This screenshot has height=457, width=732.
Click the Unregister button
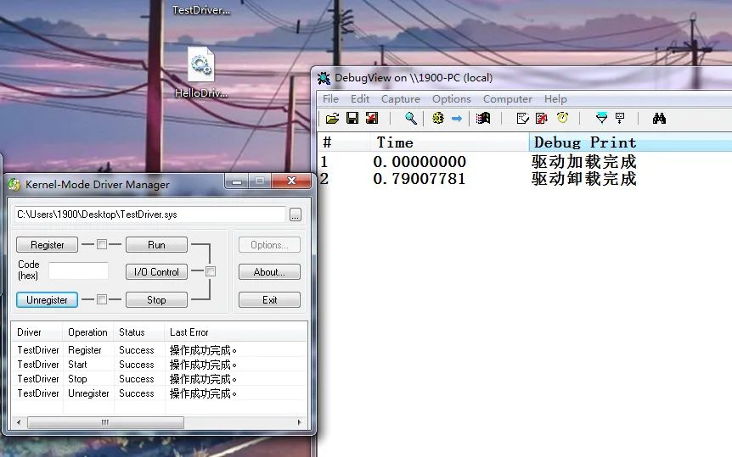tap(48, 300)
